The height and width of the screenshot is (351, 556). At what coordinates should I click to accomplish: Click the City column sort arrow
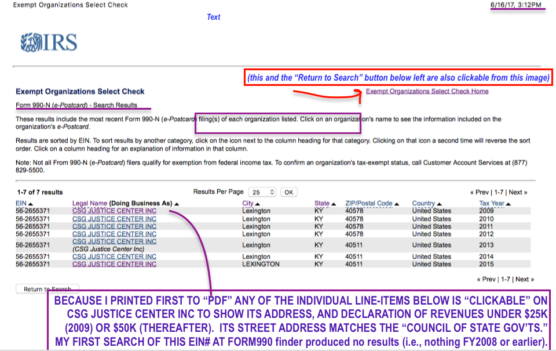click(258, 204)
